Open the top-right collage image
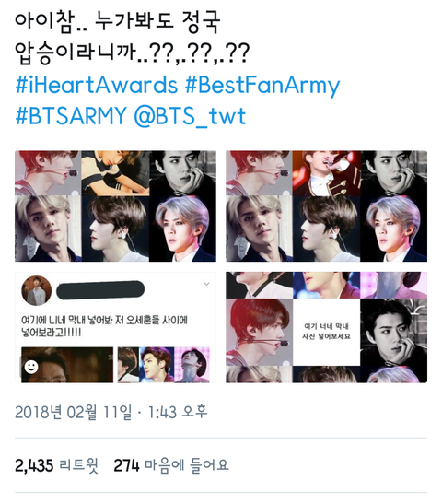The height and width of the screenshot is (504, 442). pos(326,206)
